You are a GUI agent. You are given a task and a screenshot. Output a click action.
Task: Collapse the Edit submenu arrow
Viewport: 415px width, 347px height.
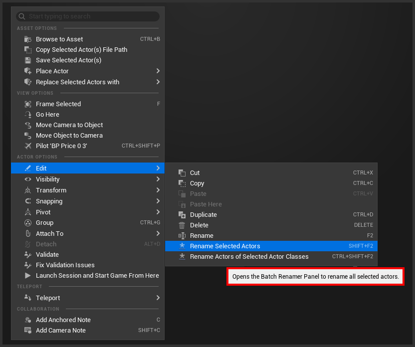[158, 168]
